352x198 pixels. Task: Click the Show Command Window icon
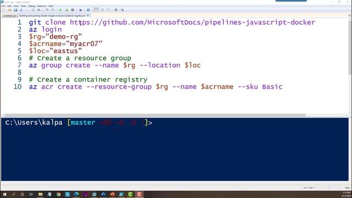[x=116, y=10]
